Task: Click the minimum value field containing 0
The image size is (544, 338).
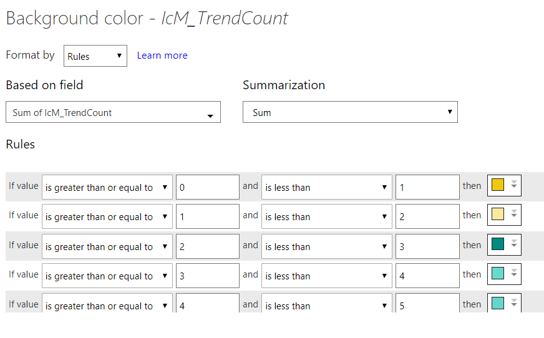Action: coord(208,187)
